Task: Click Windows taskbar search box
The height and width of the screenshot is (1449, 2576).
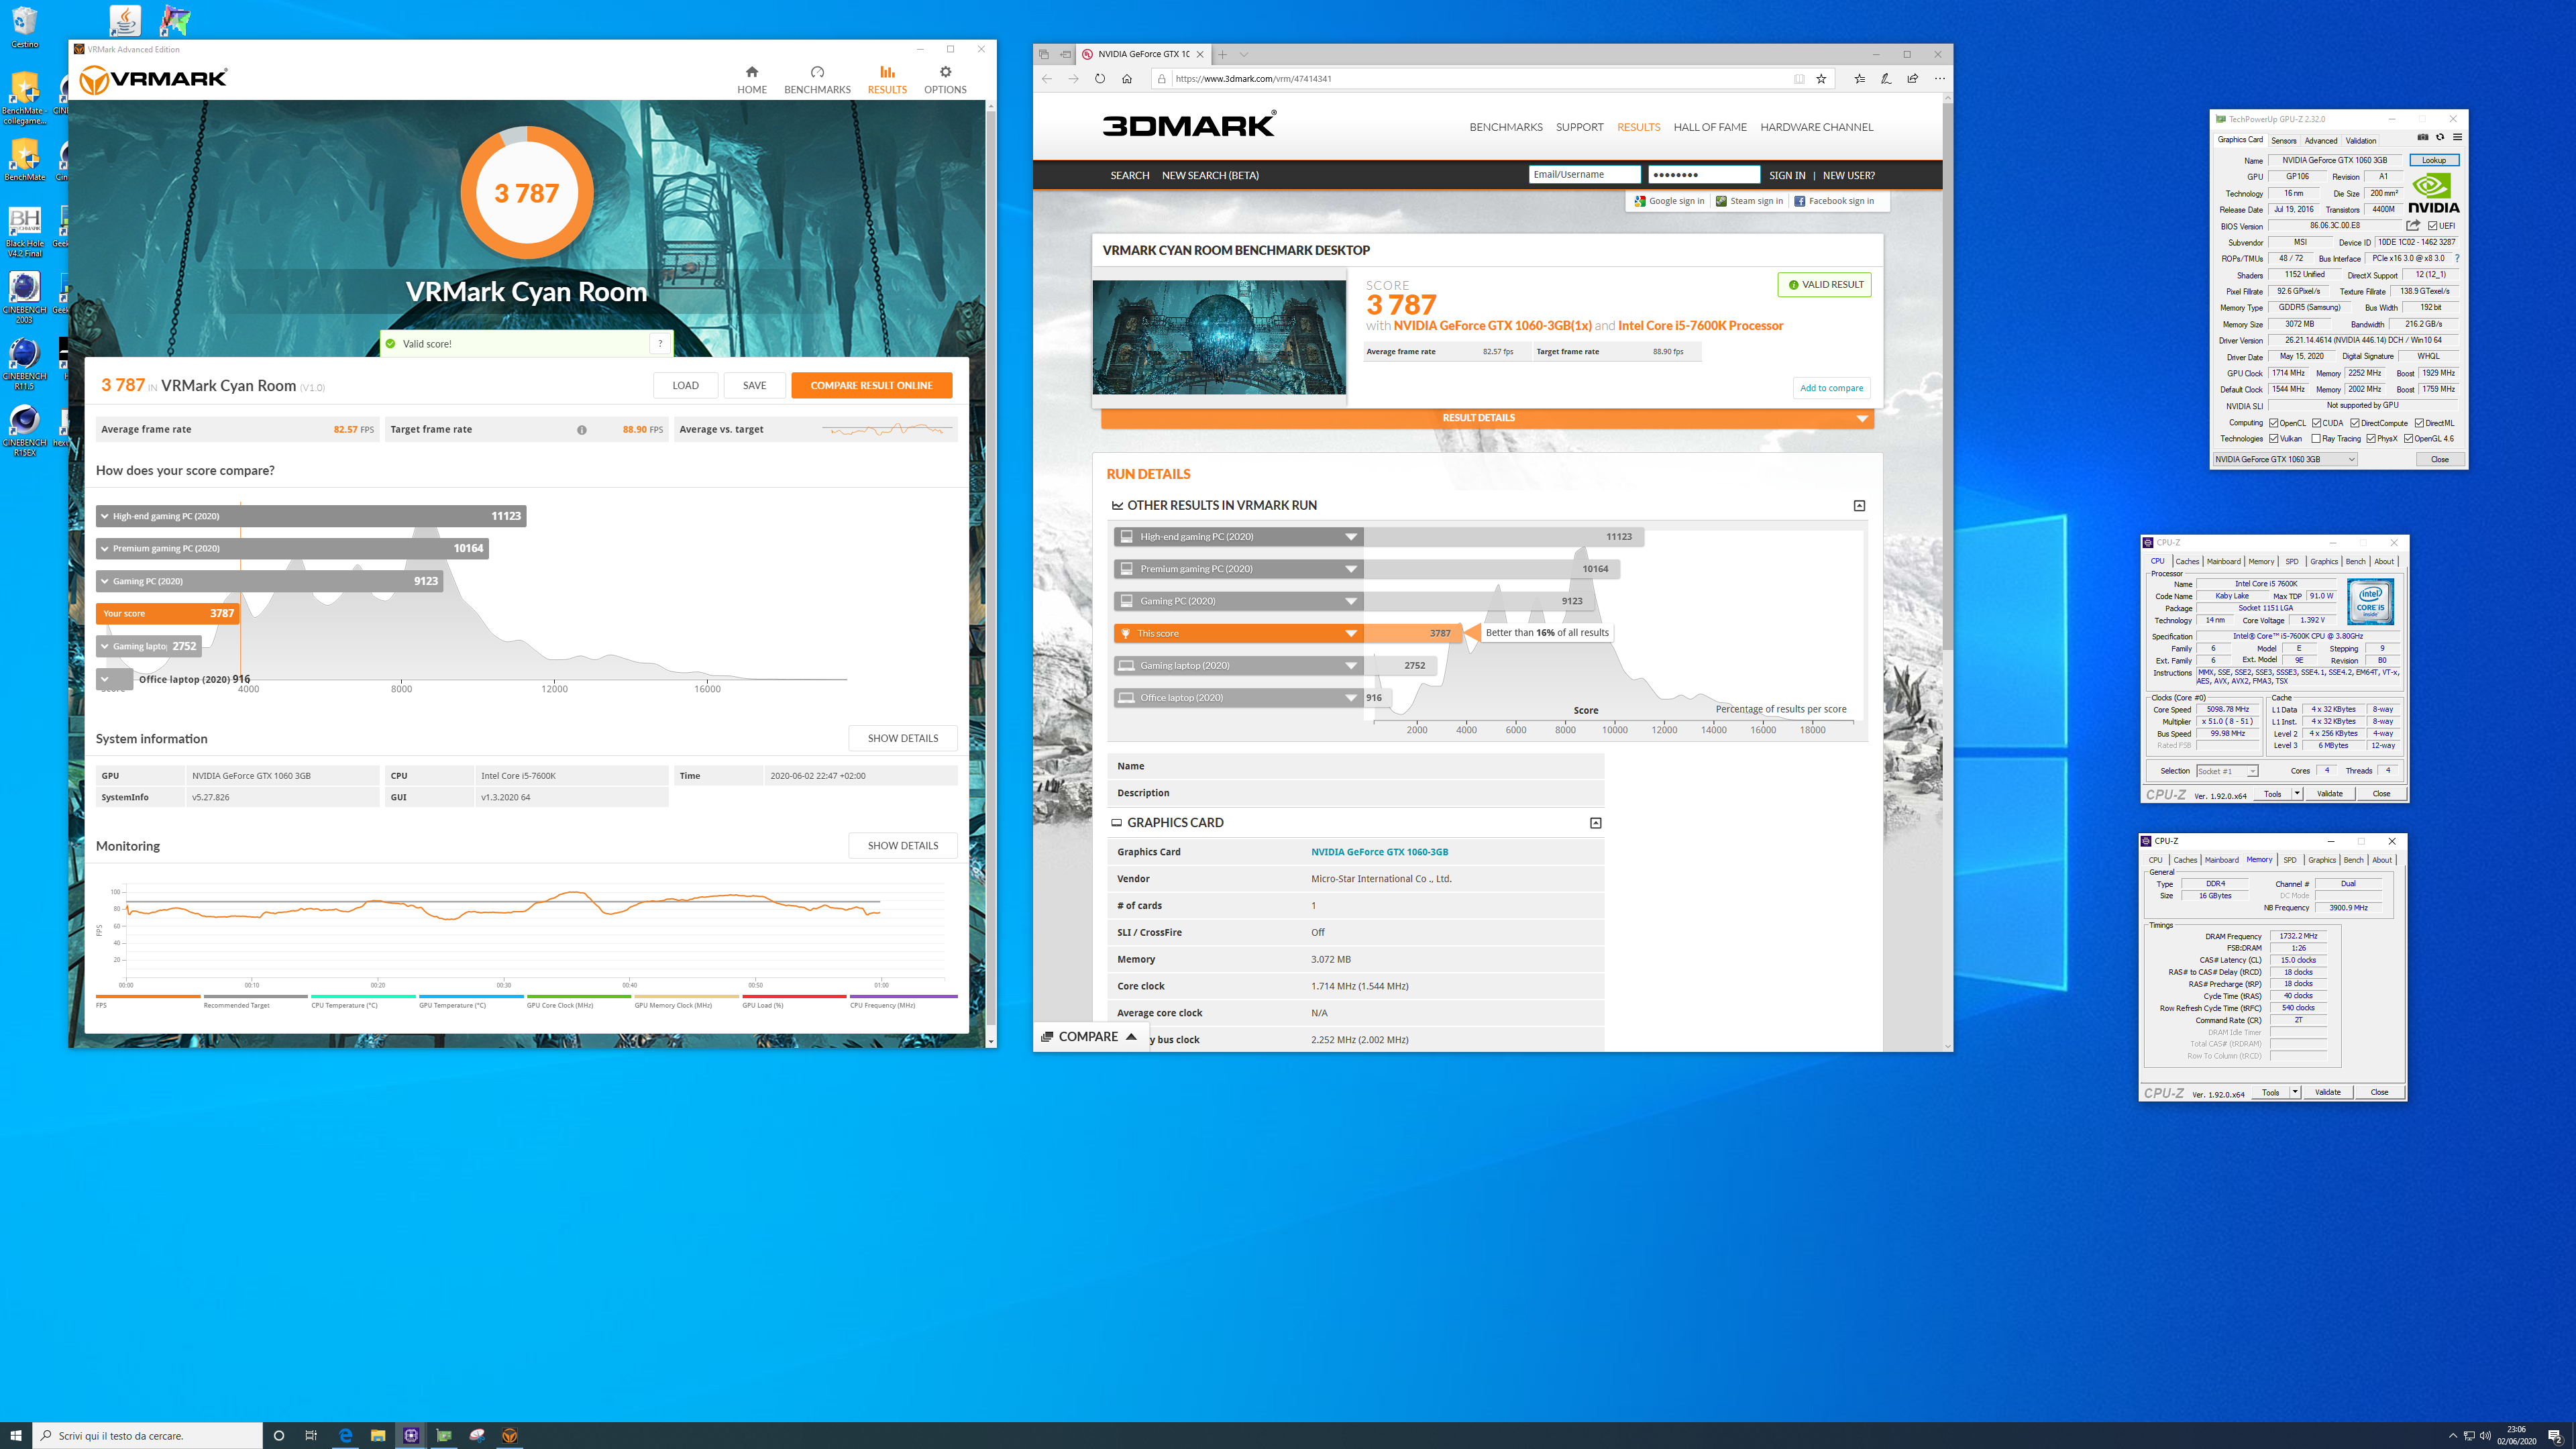Action: [148, 1435]
